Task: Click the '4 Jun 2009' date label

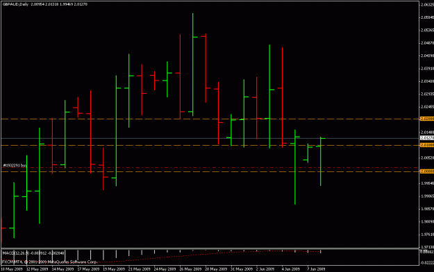Action: click(x=291, y=269)
